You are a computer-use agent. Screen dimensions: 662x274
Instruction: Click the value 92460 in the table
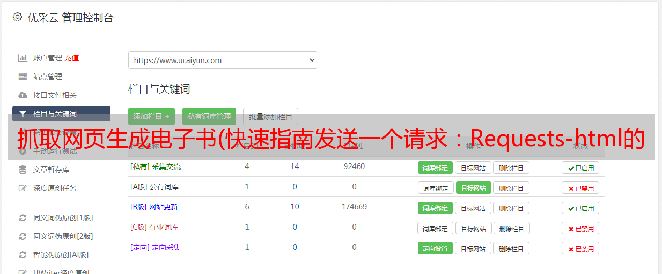pyautogui.click(x=354, y=166)
